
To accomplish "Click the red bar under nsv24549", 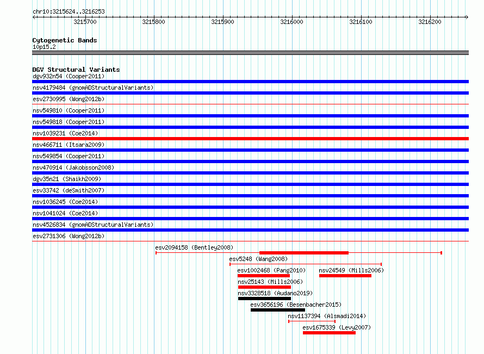I will (345, 276).
